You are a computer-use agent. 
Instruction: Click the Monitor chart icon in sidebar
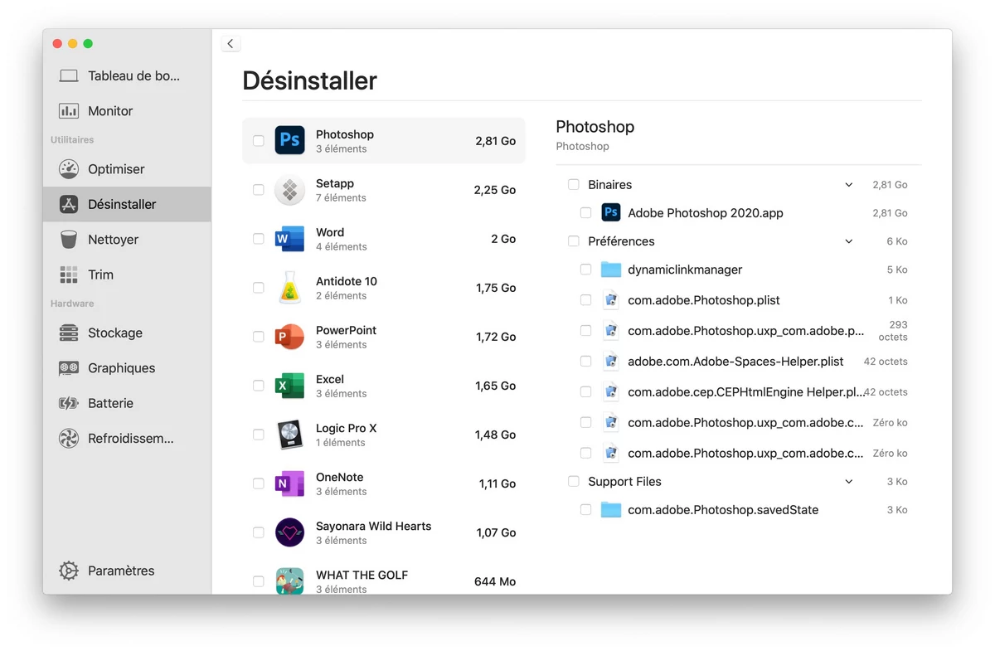(69, 110)
